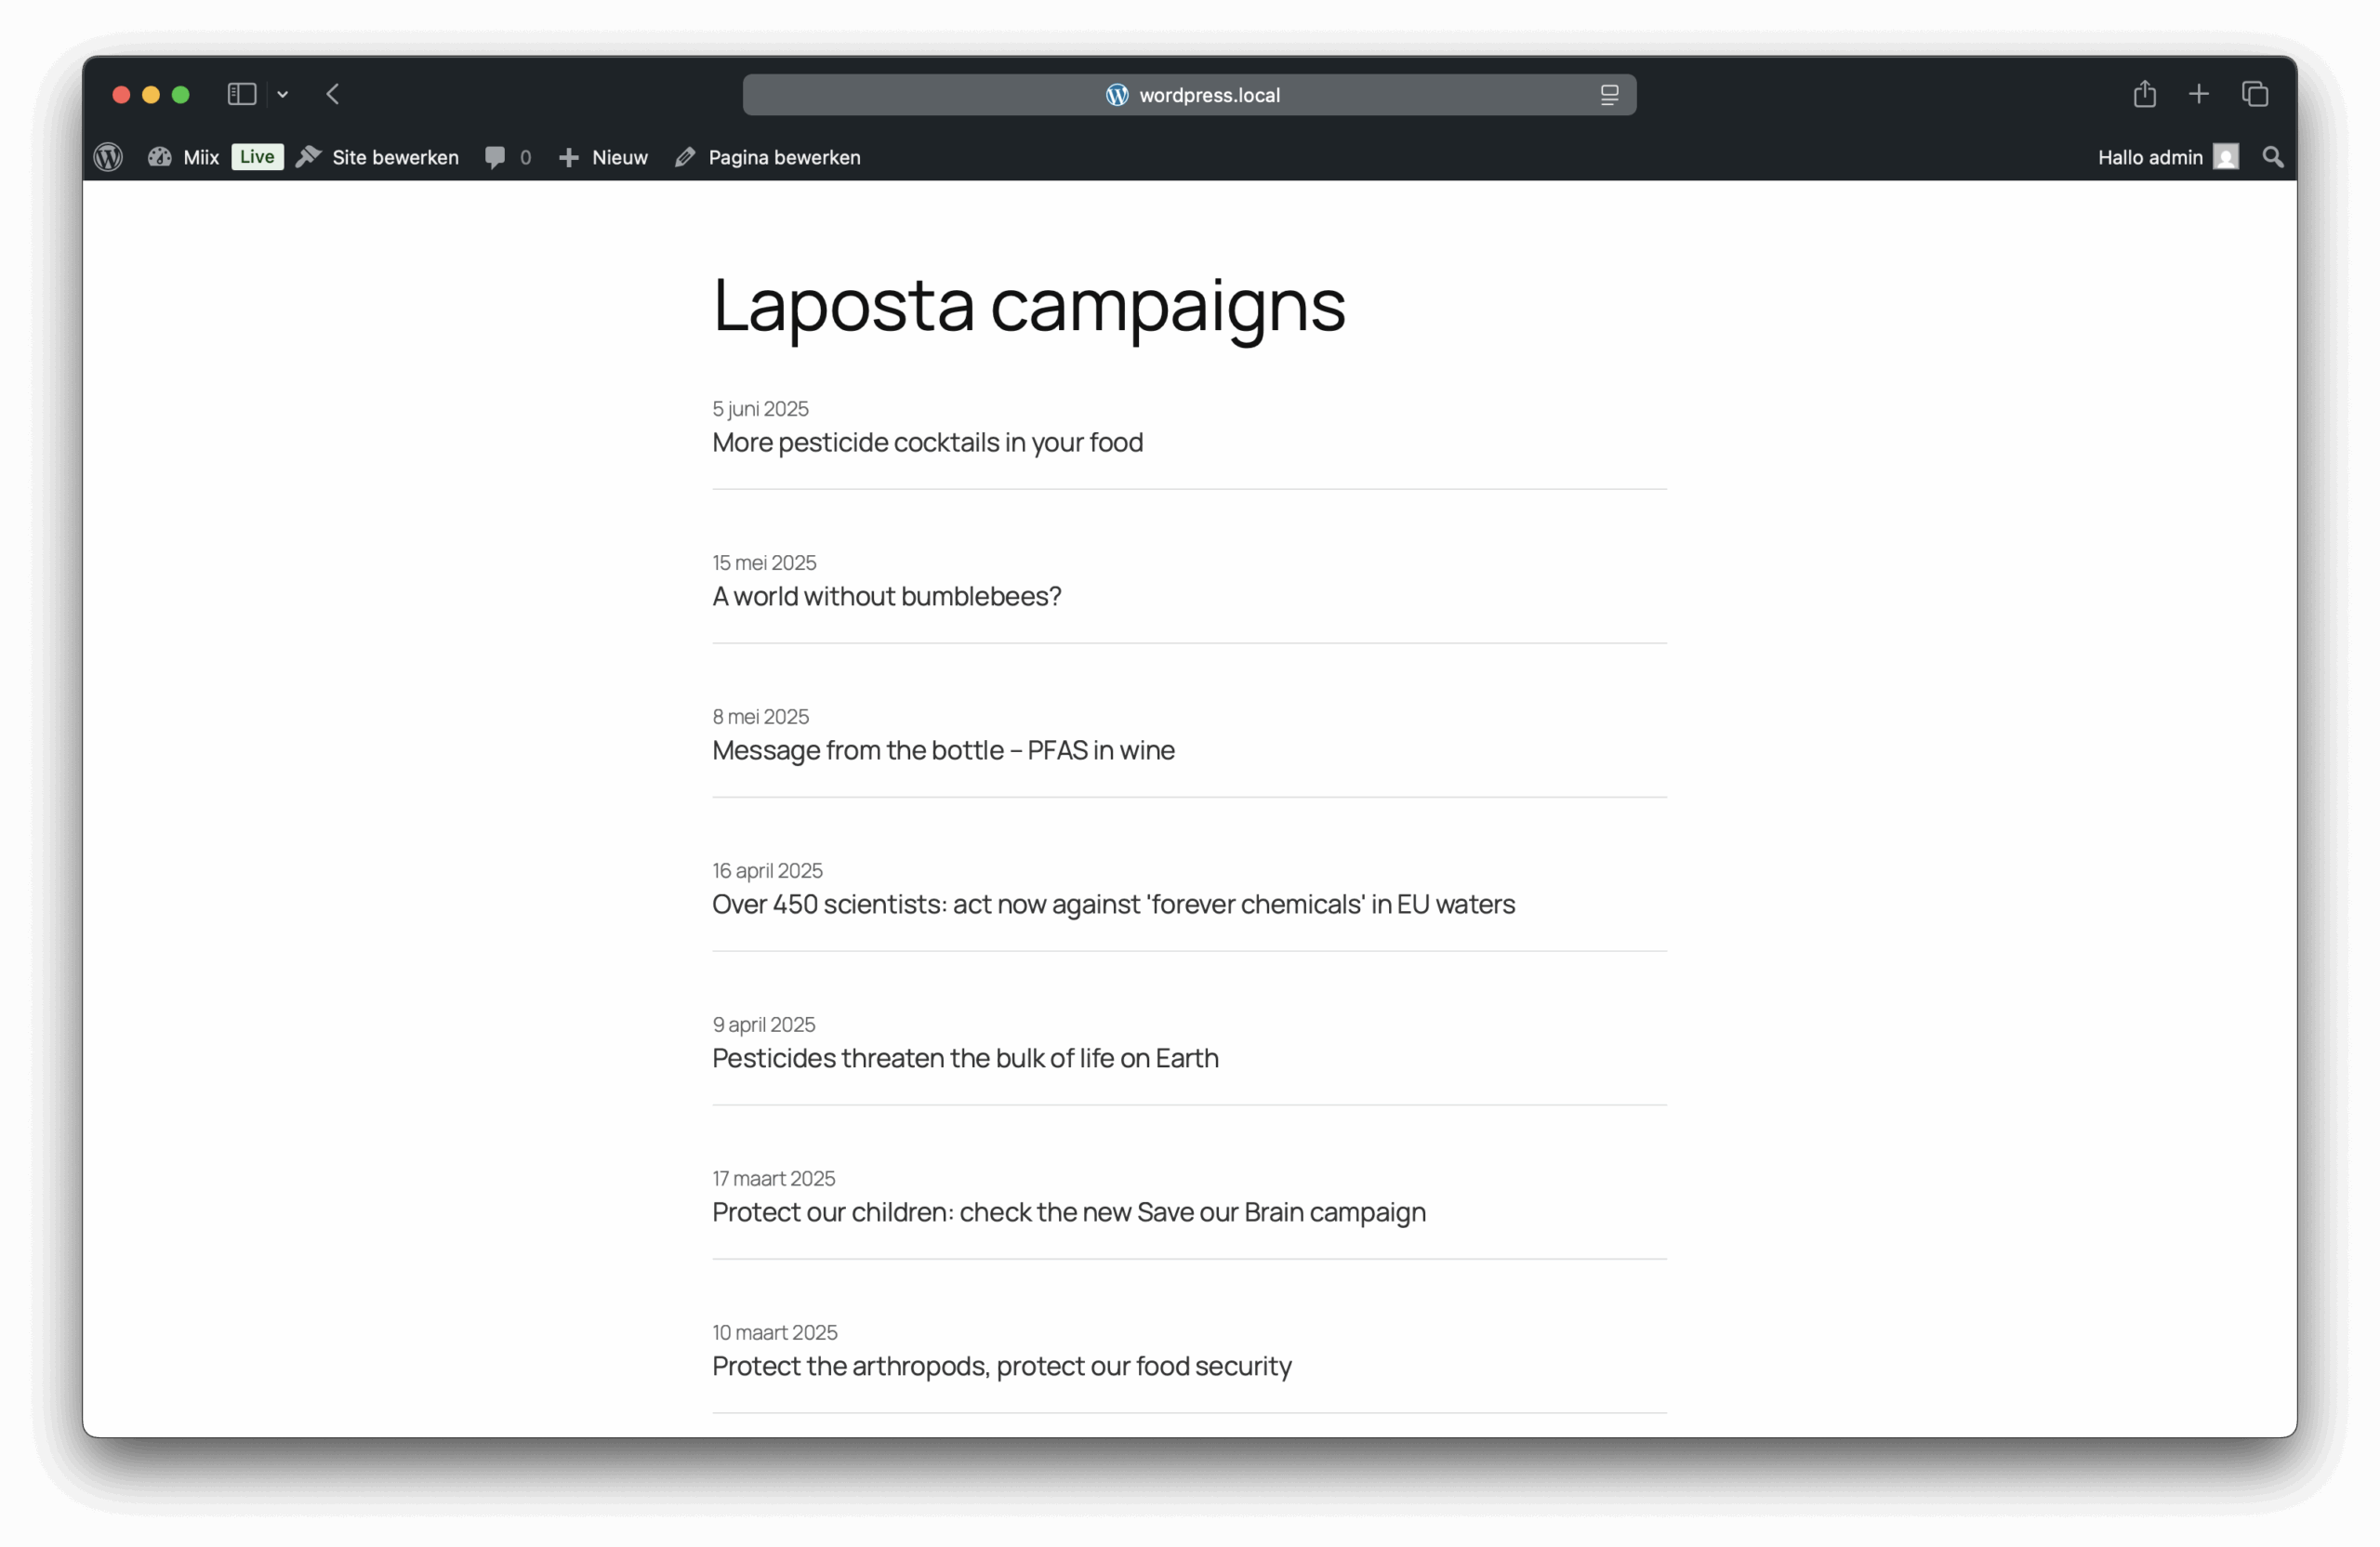The height and width of the screenshot is (1547, 2380).
Task: Show the Safari tab overview icon
Action: (2255, 94)
